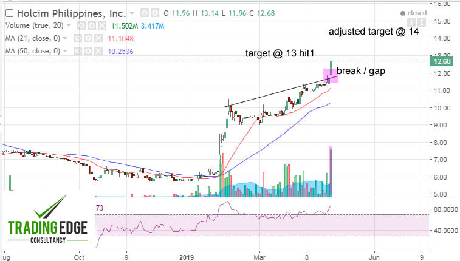
Task: Click the Mar label on time axis
Action: 259,257
